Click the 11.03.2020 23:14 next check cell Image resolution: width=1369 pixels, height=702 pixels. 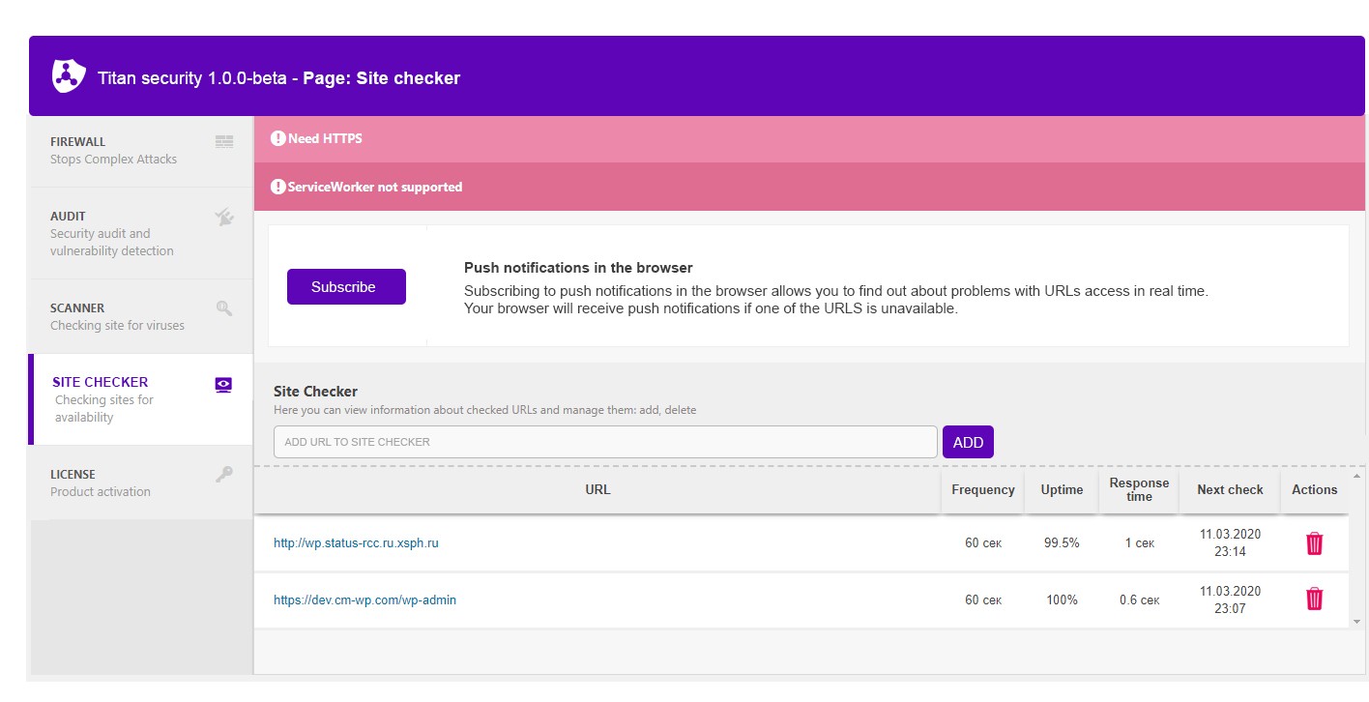click(1230, 543)
